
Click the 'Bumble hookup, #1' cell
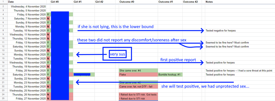170,75
